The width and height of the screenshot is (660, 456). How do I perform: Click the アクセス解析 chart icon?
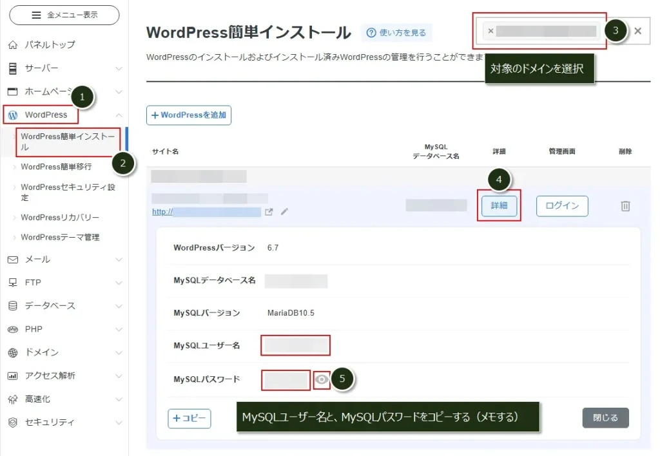(x=13, y=375)
